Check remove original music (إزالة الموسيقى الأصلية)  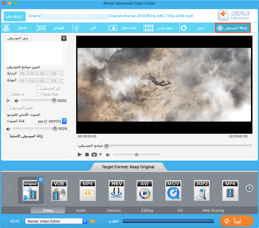pyautogui.click(x=8, y=136)
